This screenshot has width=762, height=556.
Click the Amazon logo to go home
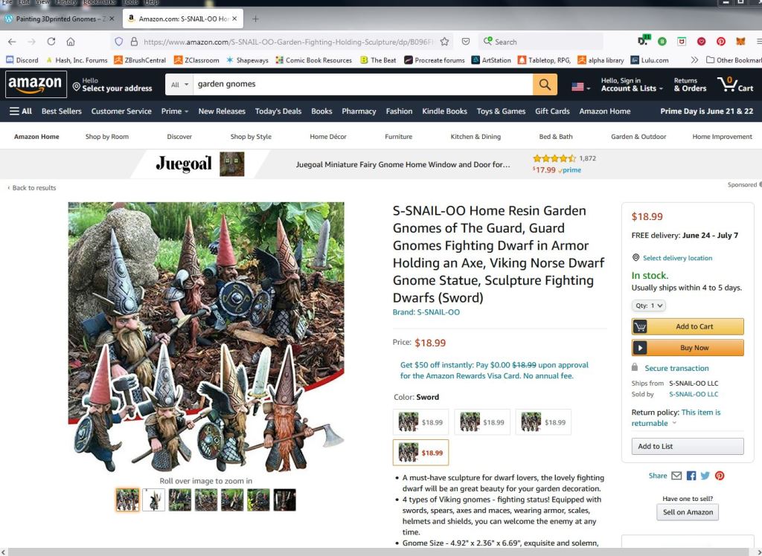[36, 84]
